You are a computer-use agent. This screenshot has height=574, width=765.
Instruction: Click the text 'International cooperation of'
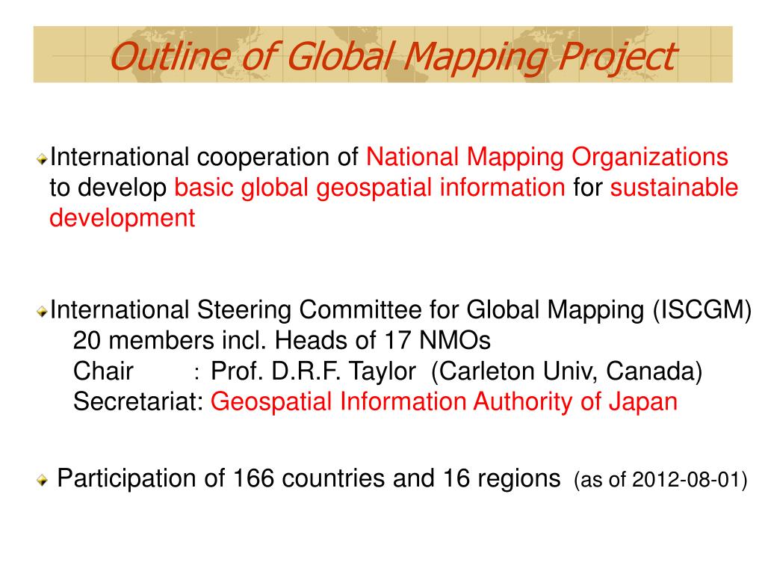[205, 158]
